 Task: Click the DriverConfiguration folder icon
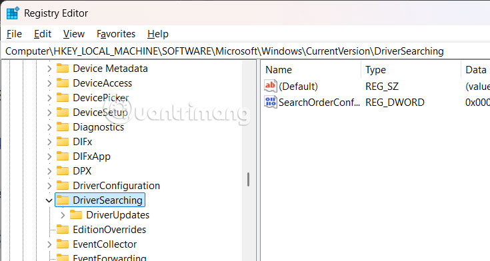tap(63, 186)
